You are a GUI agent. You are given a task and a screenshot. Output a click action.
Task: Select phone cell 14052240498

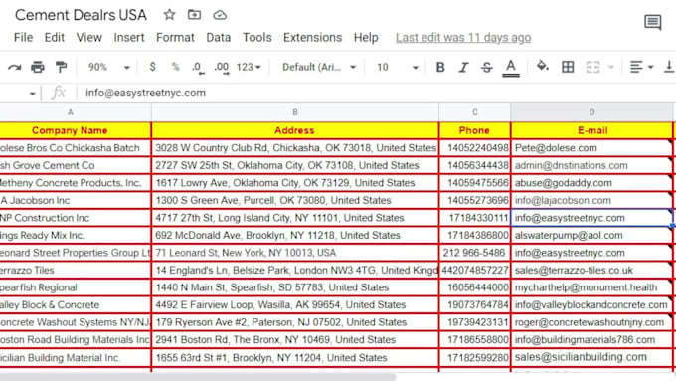474,148
